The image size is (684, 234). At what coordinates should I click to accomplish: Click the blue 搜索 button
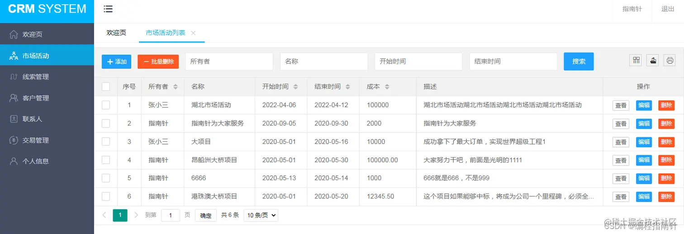[x=579, y=61]
